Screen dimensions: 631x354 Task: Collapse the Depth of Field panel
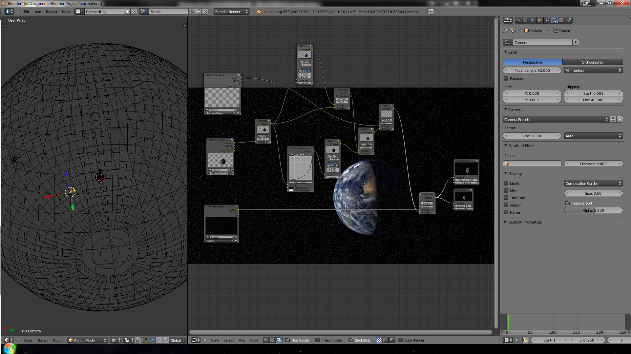506,146
